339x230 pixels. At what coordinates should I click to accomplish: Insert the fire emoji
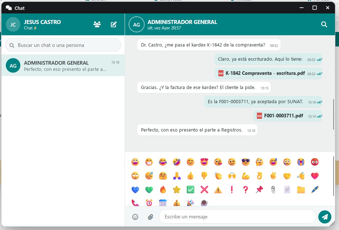pyautogui.click(x=163, y=190)
